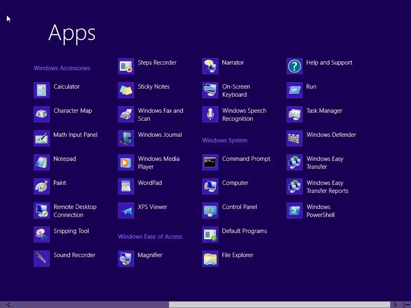Screen dimensions: 411x308
Task: Open On-Screen Keyboard icon
Action: point(210,90)
